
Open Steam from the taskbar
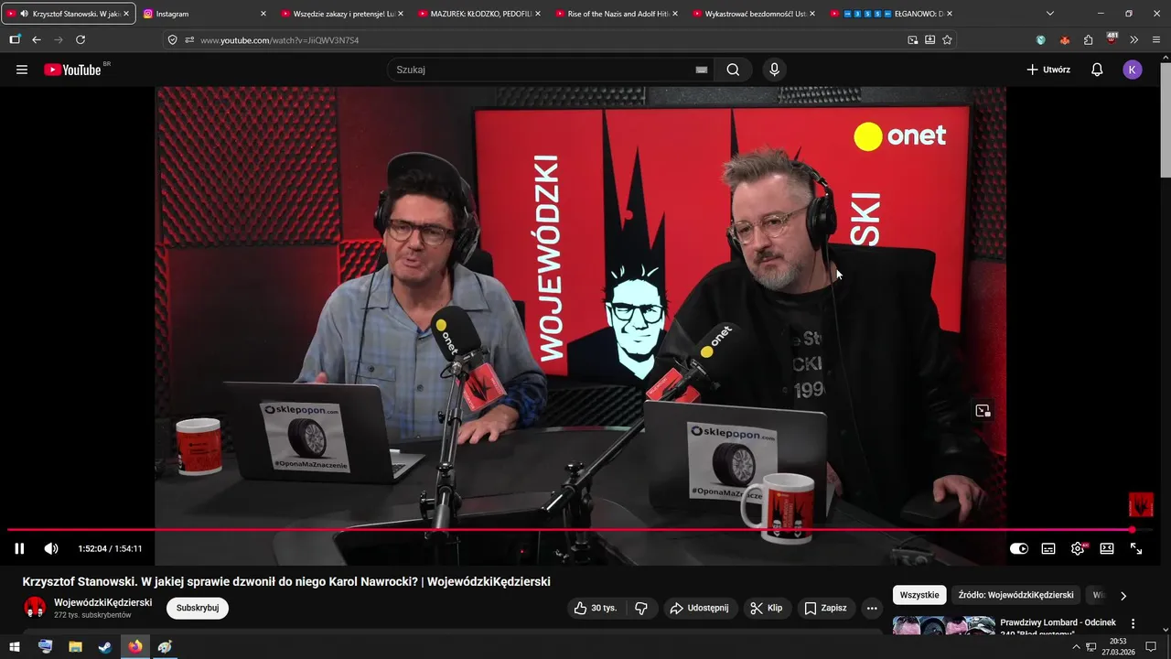[105, 646]
